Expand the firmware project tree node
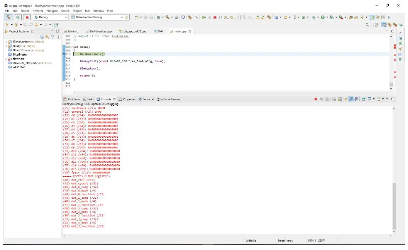 6,59
